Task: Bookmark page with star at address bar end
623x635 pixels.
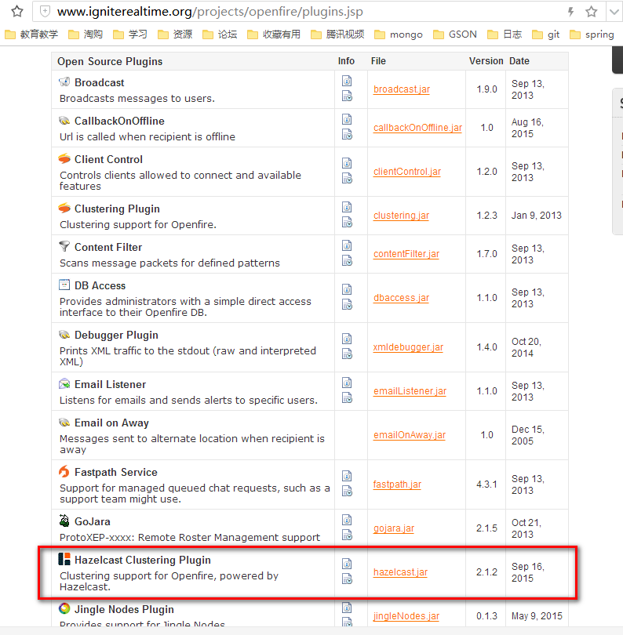Action: tap(592, 12)
